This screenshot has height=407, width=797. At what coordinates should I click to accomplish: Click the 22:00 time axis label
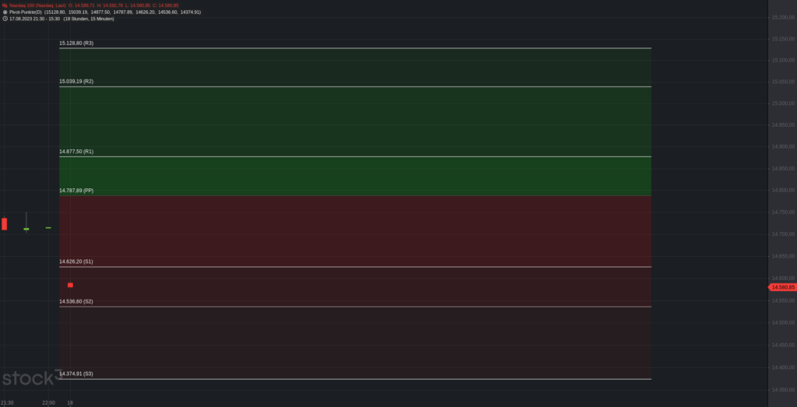point(48,403)
